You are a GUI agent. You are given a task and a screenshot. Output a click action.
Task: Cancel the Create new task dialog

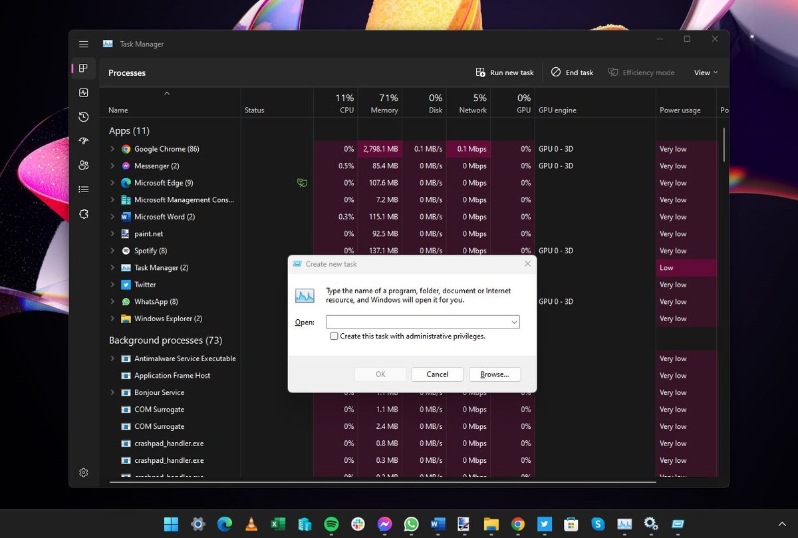click(437, 374)
